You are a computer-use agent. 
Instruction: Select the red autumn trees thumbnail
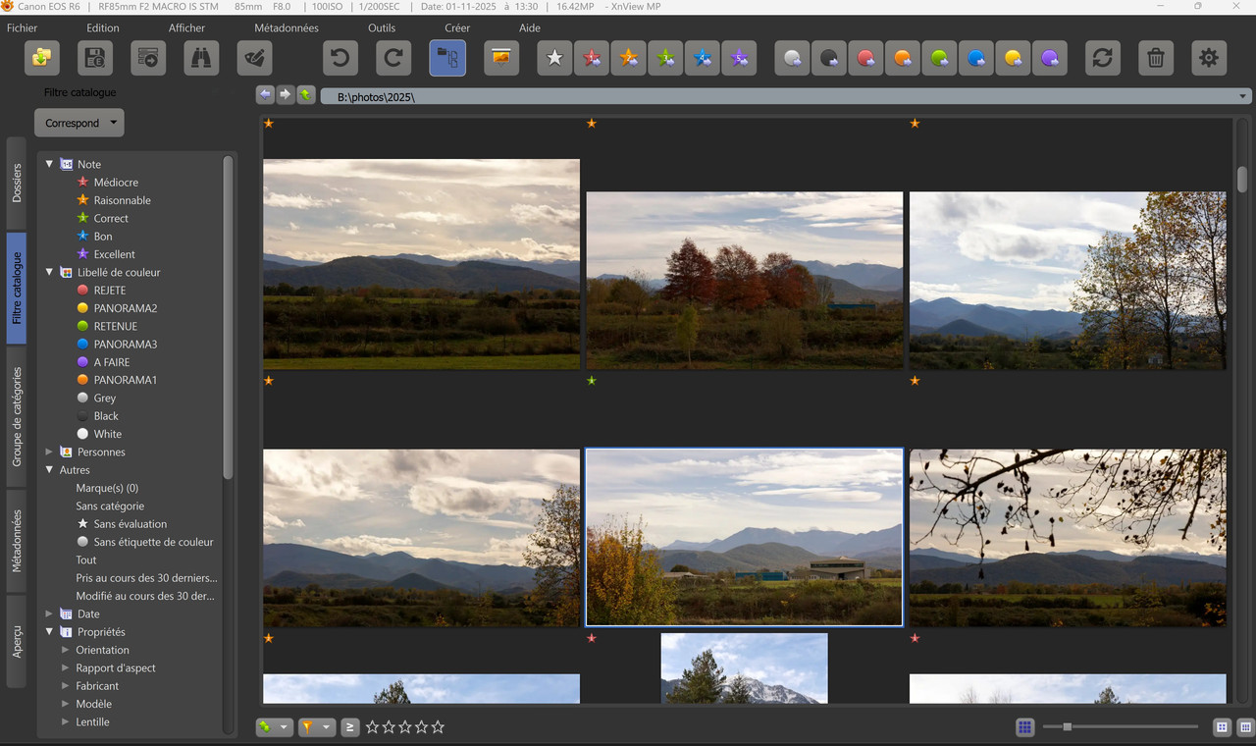click(x=745, y=280)
